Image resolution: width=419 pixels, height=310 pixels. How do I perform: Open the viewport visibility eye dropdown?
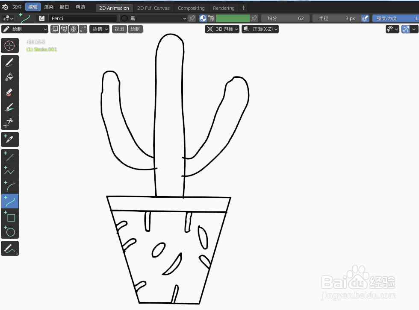coord(392,29)
